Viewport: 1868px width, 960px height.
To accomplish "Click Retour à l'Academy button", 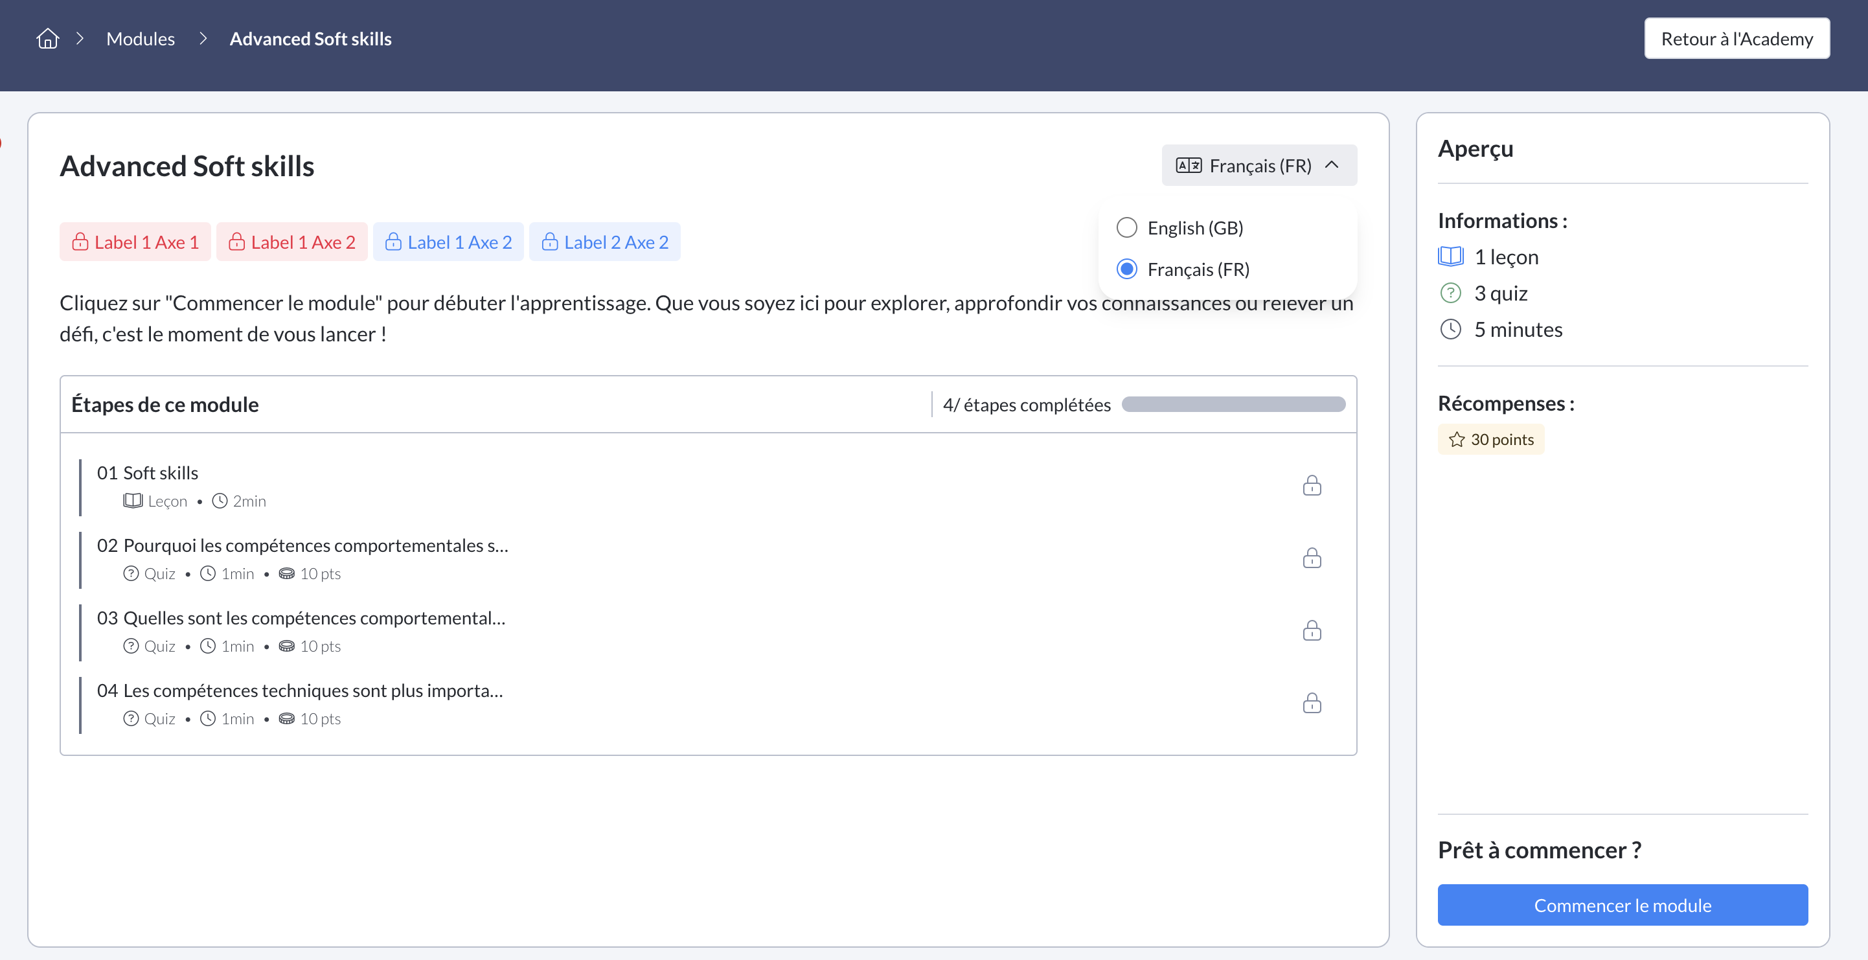I will (1736, 38).
